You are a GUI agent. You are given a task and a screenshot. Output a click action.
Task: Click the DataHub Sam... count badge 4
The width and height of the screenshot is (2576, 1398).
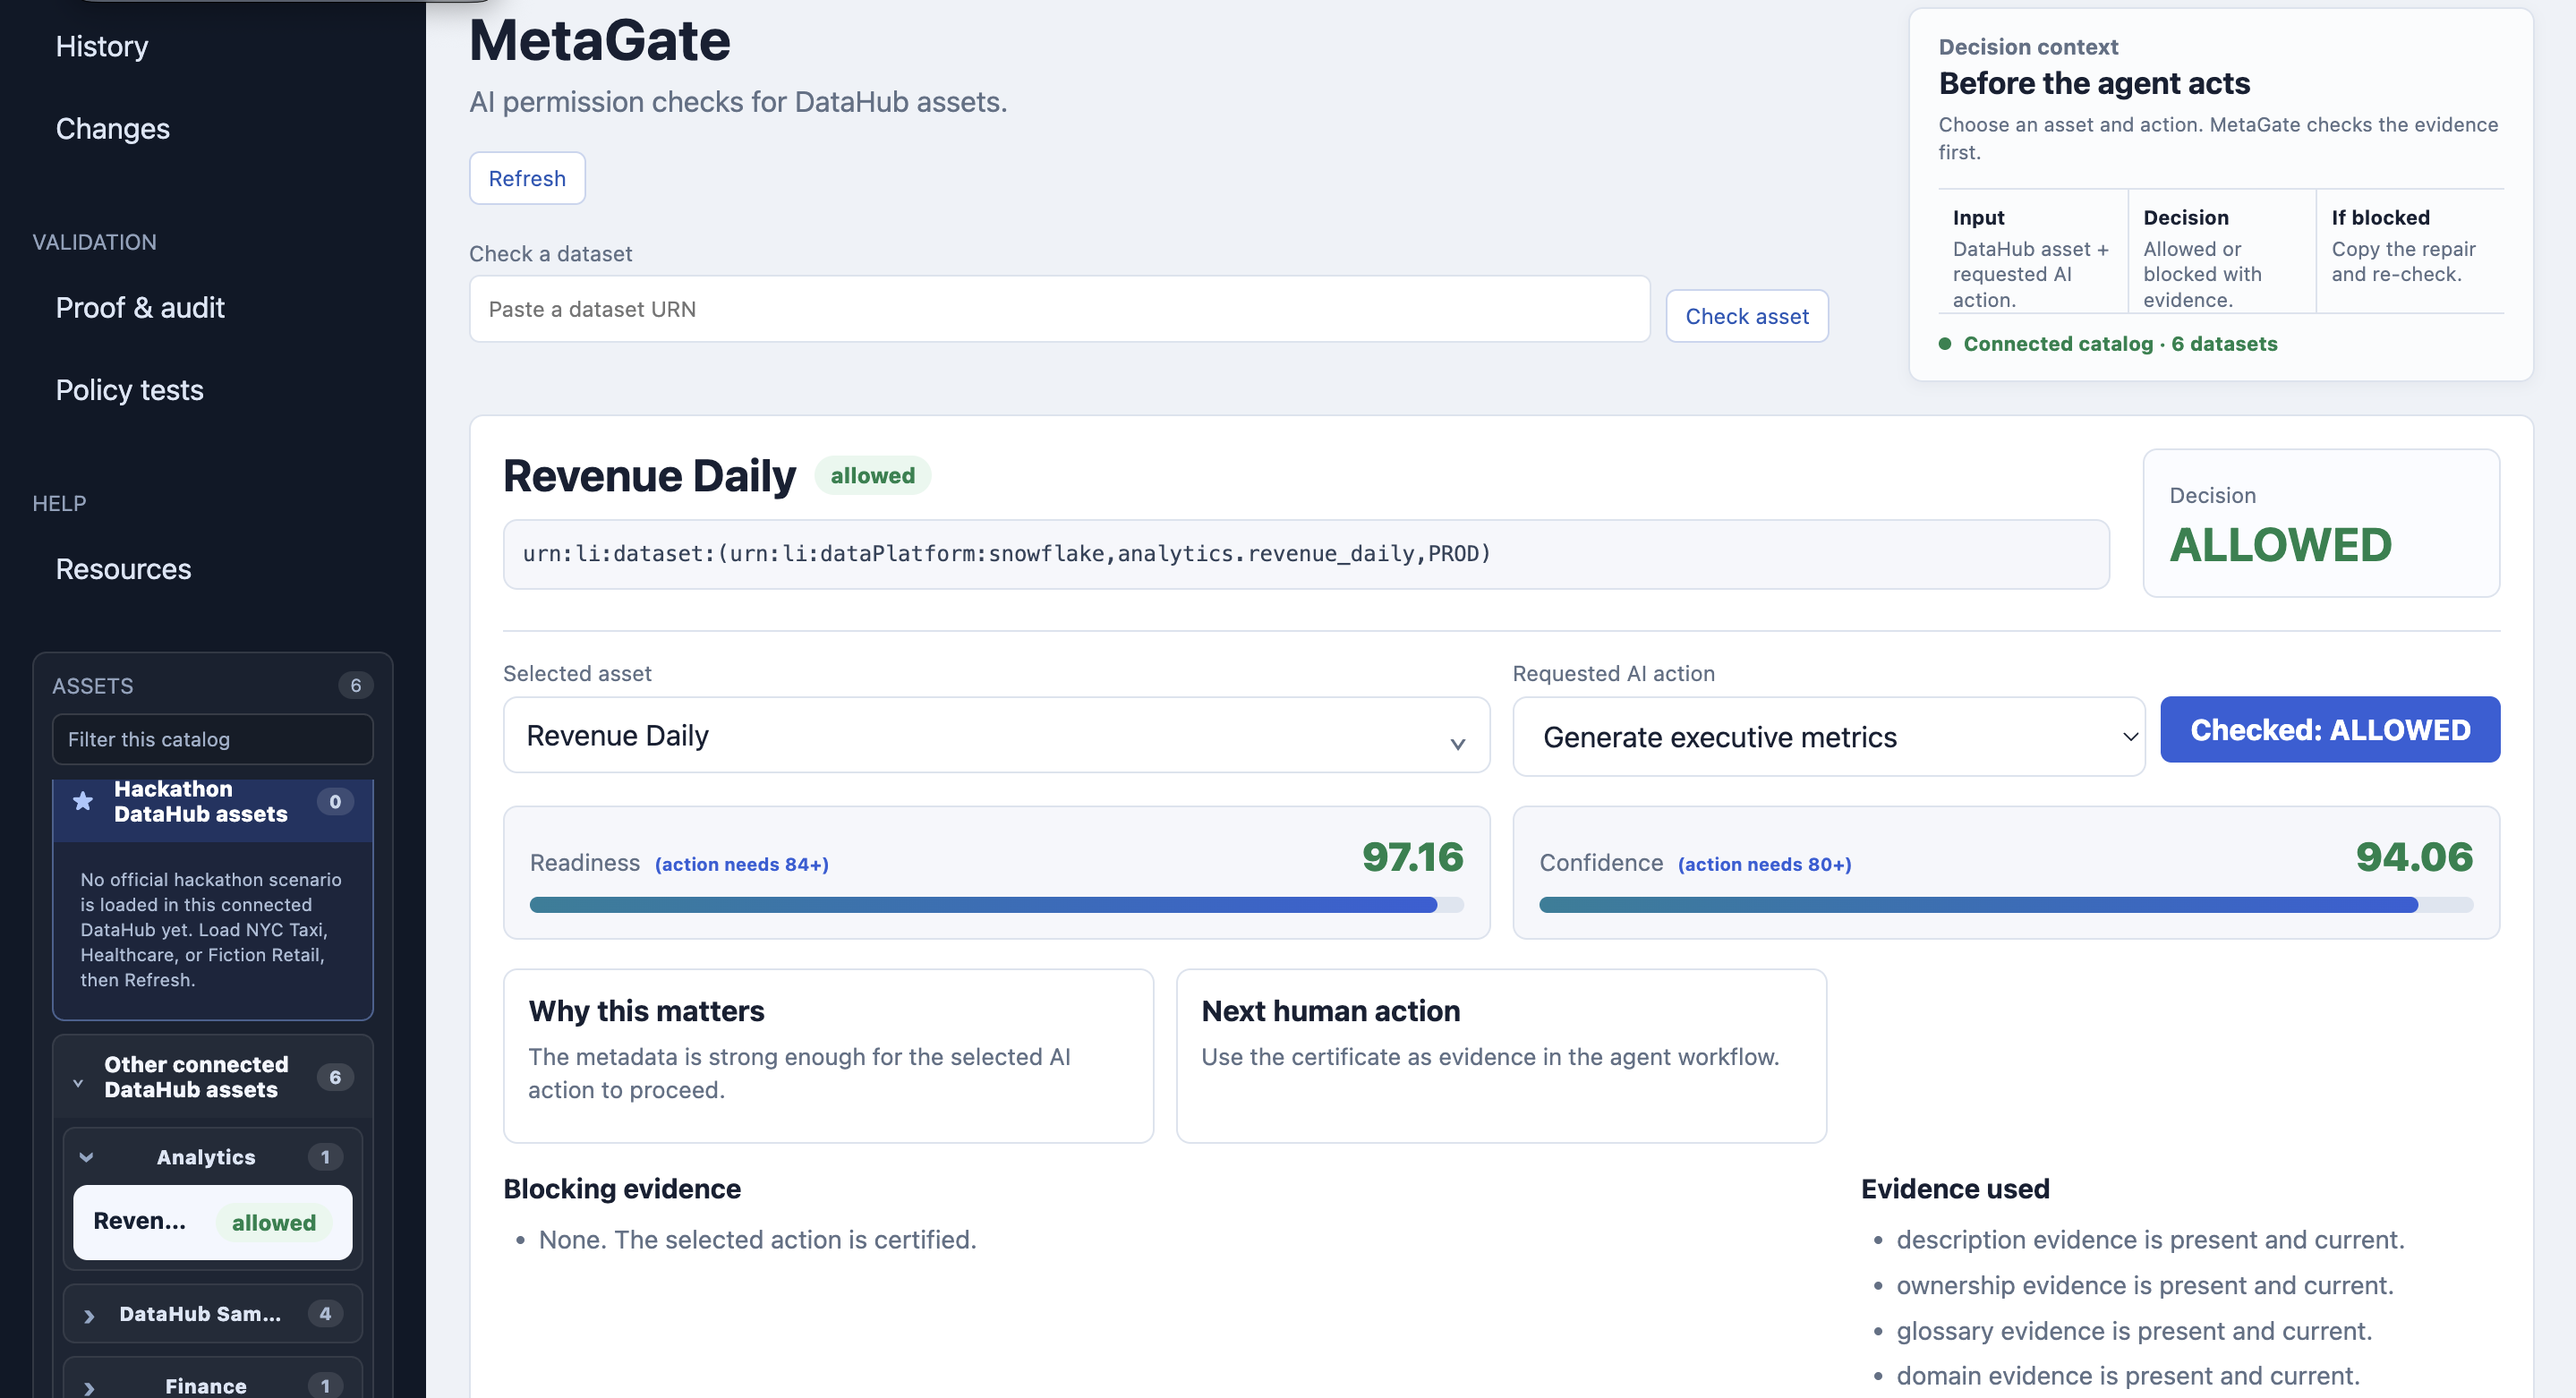click(325, 1313)
